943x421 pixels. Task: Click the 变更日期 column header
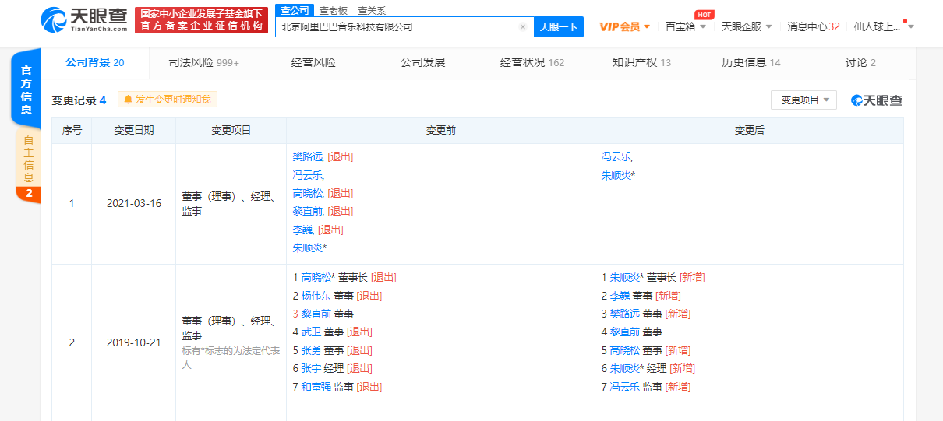[134, 130]
